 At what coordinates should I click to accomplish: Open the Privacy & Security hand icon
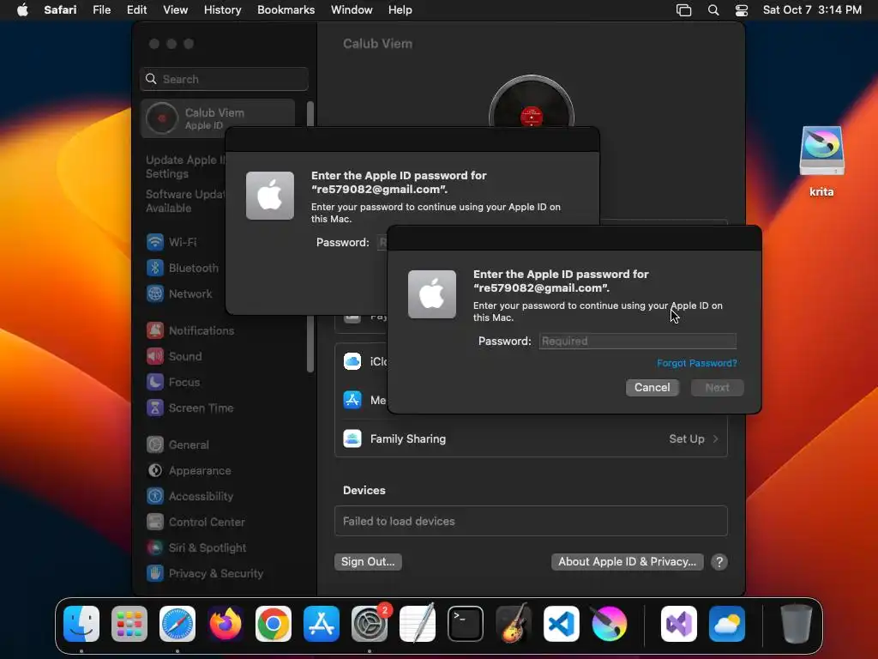pos(155,574)
